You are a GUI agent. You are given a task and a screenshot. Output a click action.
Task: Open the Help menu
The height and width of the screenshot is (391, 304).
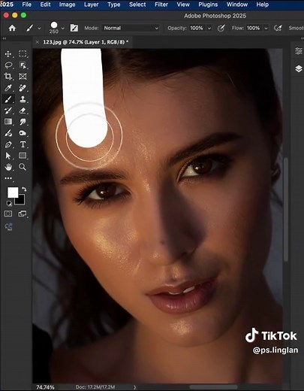(262, 5)
